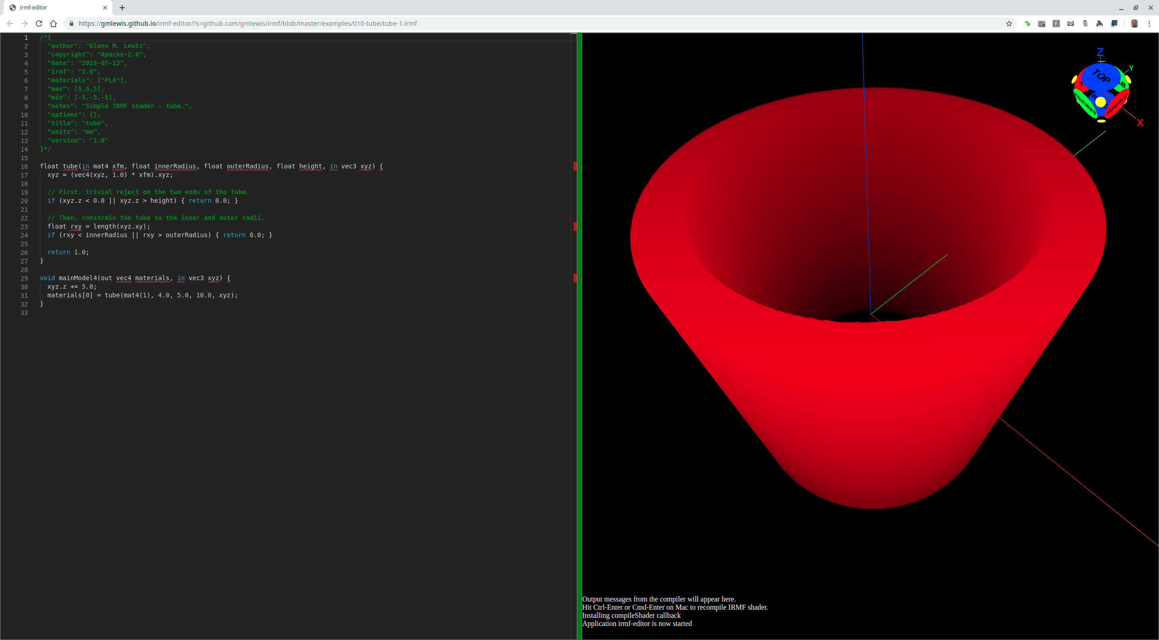The height and width of the screenshot is (640, 1159).
Task: Click the keyboard extension icon
Action: pos(1071,24)
